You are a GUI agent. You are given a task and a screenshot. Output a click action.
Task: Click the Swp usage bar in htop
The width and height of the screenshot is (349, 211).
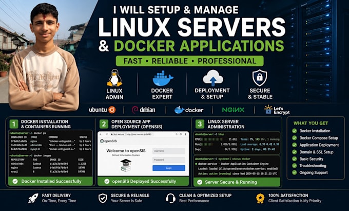(x=216, y=149)
